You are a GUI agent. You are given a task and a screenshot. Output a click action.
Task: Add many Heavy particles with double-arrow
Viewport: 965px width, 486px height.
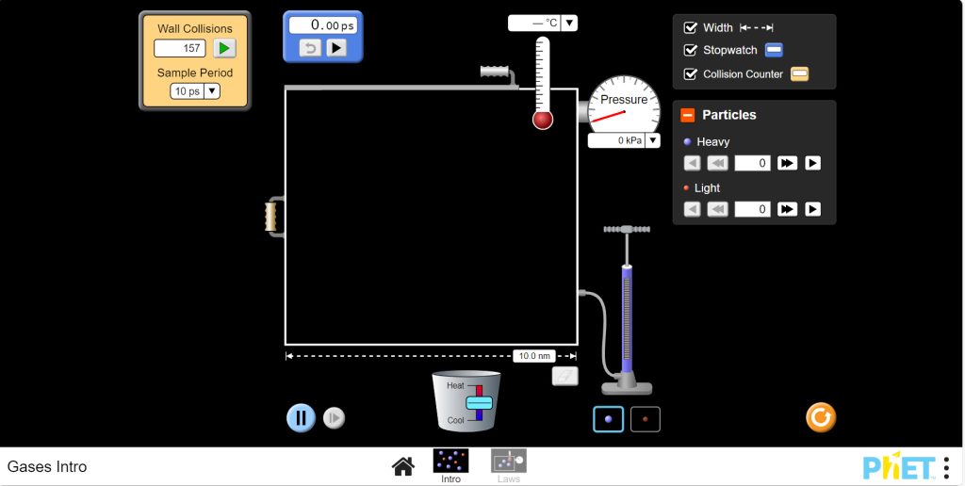click(787, 163)
